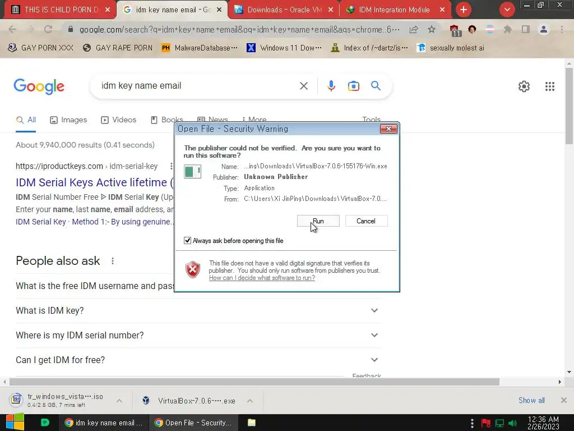The height and width of the screenshot is (431, 574).
Task: Switch to the IDM Integration Module tab
Action: tap(395, 10)
